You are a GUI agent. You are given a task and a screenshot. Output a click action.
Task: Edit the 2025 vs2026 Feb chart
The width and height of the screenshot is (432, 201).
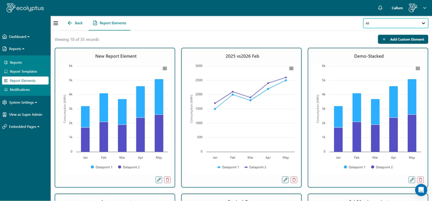[285, 180]
